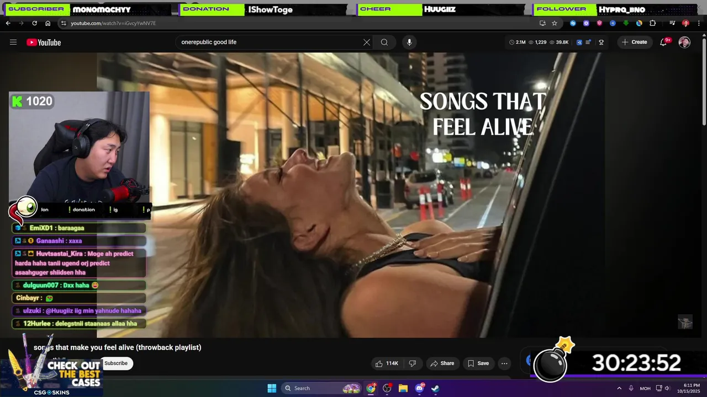Bookmark this page with star icon
This screenshot has height=397, width=707.
point(554,23)
